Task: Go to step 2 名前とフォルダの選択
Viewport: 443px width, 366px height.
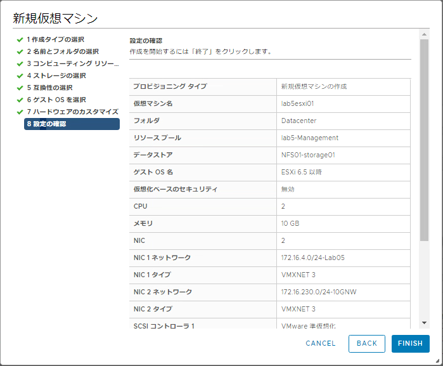Action: 63,51
